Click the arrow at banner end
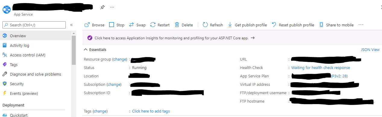Viewport: 382px width, 117px height. 253,38
